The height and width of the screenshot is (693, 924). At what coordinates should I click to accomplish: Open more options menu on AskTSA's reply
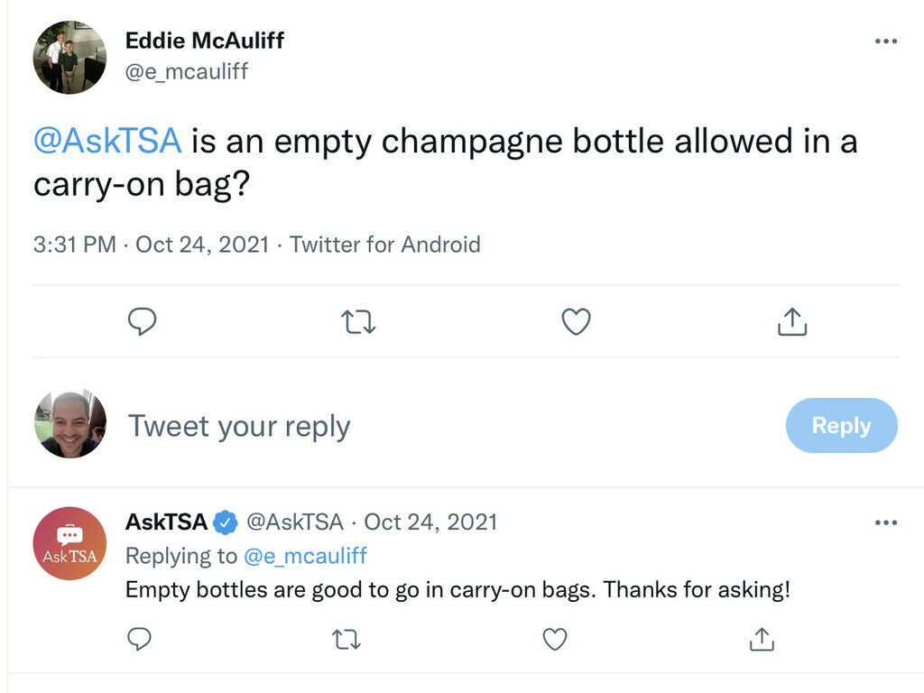pos(886,522)
